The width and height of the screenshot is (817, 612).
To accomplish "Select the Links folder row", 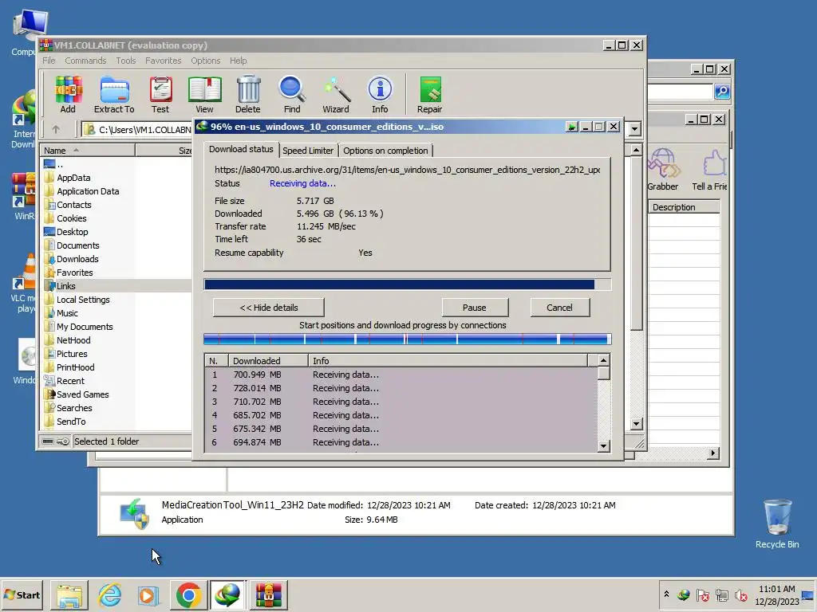I will pyautogui.click(x=117, y=286).
